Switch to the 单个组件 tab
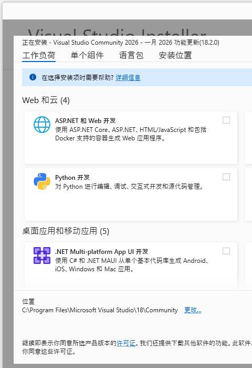 click(x=87, y=55)
